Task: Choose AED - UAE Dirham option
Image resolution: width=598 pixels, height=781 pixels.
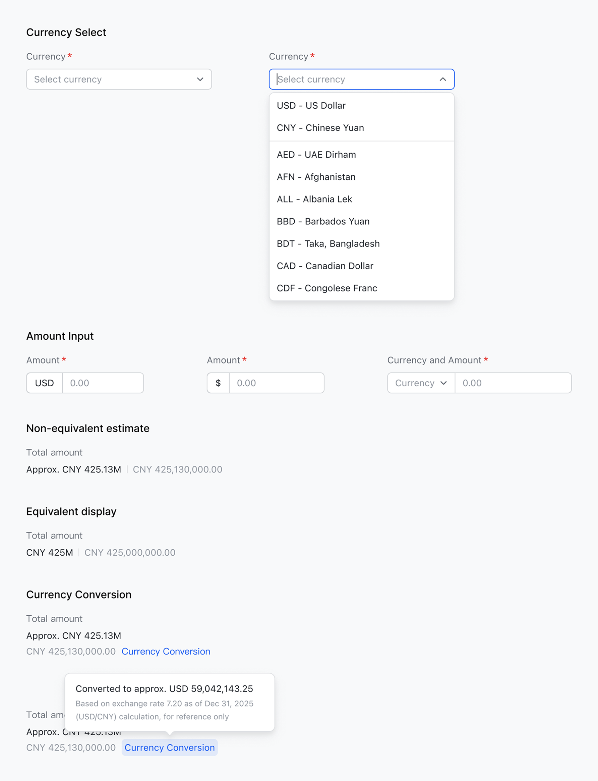Action: pyautogui.click(x=316, y=155)
